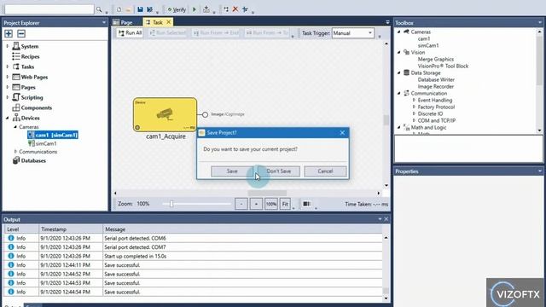The height and width of the screenshot is (307, 546).
Task: Close the Task tab
Action: click(169, 22)
